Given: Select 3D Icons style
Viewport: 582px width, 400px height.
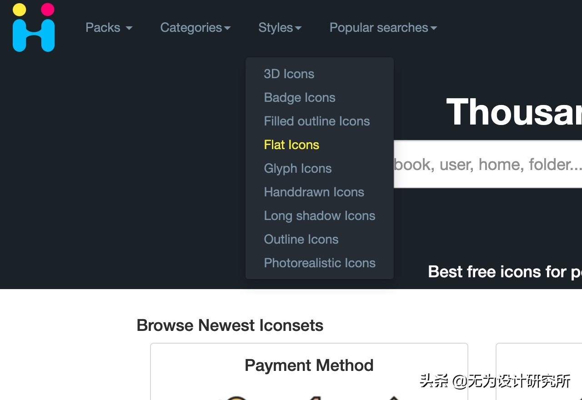Looking at the screenshot, I should pyautogui.click(x=289, y=74).
